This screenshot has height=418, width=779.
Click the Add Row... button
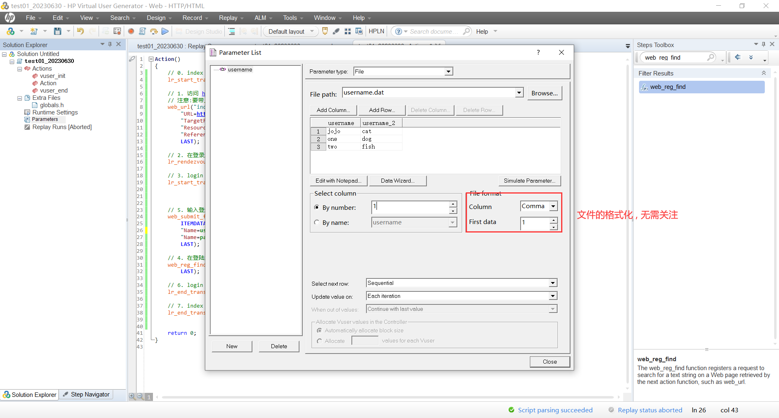[382, 110]
